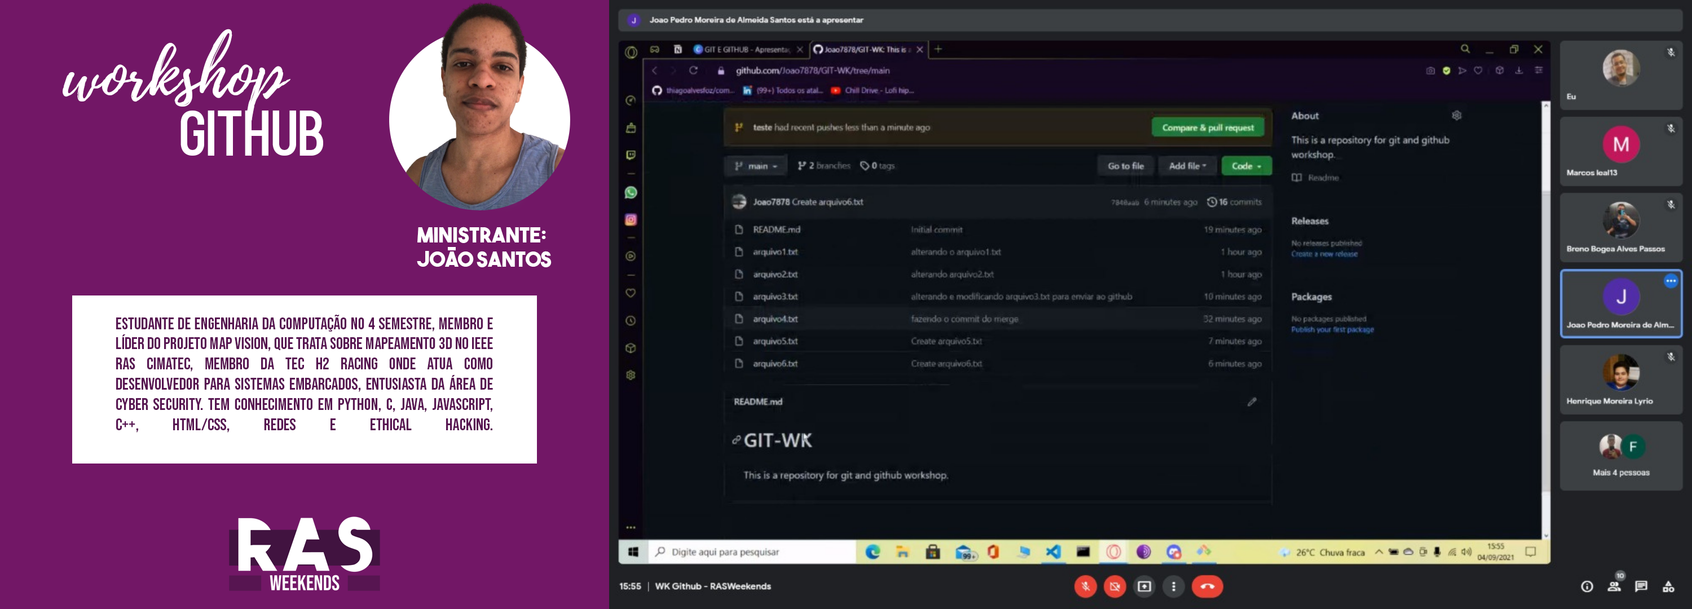
Task: Open repository About settings gear
Action: click(1456, 116)
